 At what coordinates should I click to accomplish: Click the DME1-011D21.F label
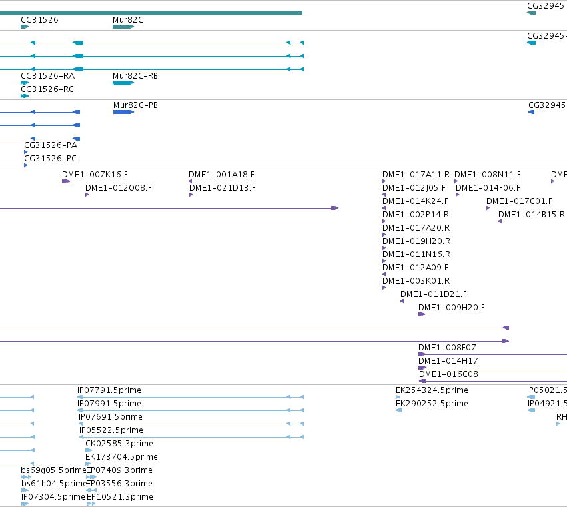click(x=434, y=294)
